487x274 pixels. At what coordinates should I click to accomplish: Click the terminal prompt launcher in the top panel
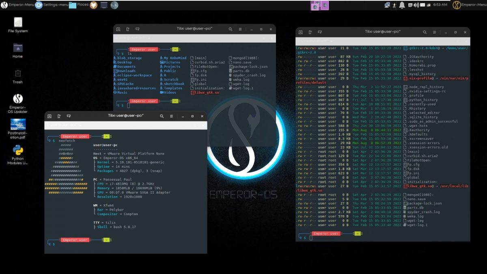114,5
